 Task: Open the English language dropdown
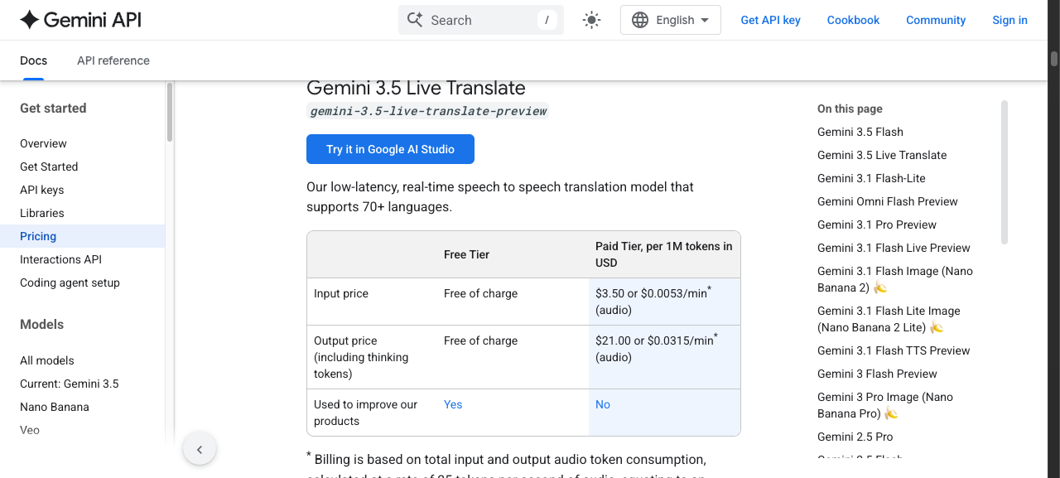pyautogui.click(x=671, y=20)
